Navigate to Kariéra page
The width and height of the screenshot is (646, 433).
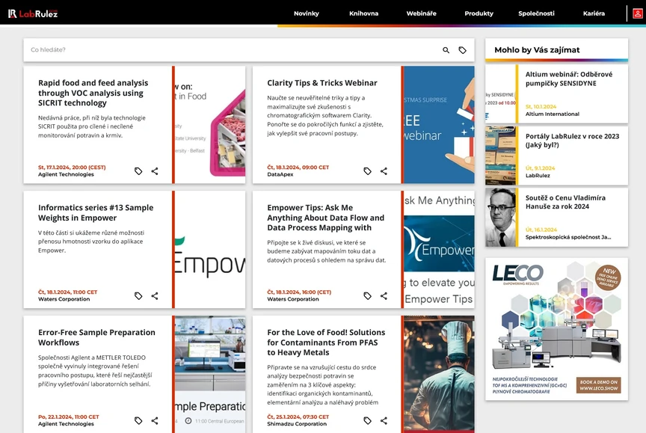click(594, 13)
